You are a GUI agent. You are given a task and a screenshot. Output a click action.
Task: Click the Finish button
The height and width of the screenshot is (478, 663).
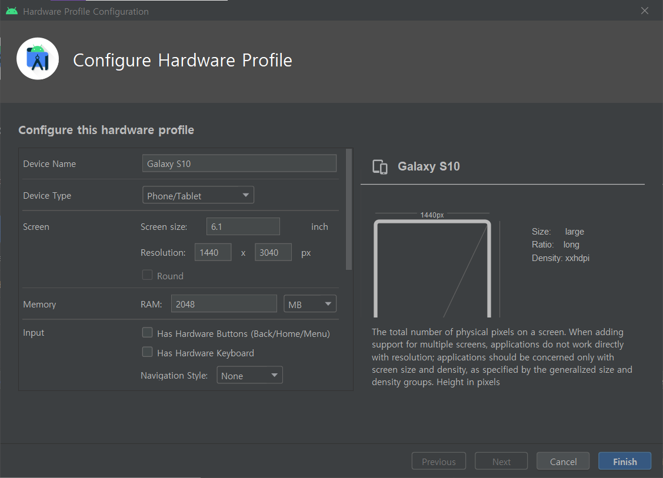click(x=625, y=461)
